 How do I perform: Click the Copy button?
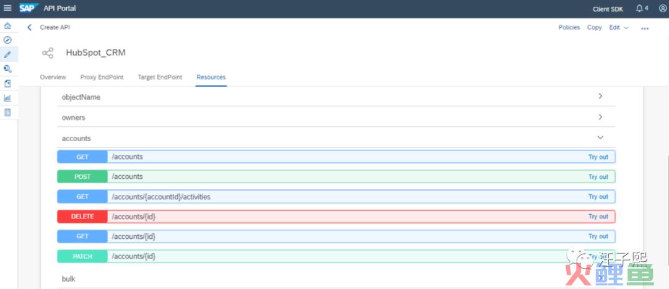point(594,27)
